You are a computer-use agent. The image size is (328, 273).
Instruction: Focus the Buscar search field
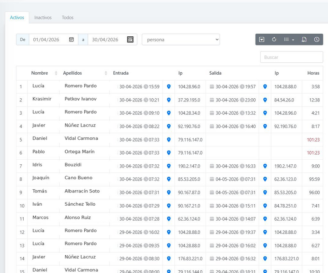click(292, 57)
